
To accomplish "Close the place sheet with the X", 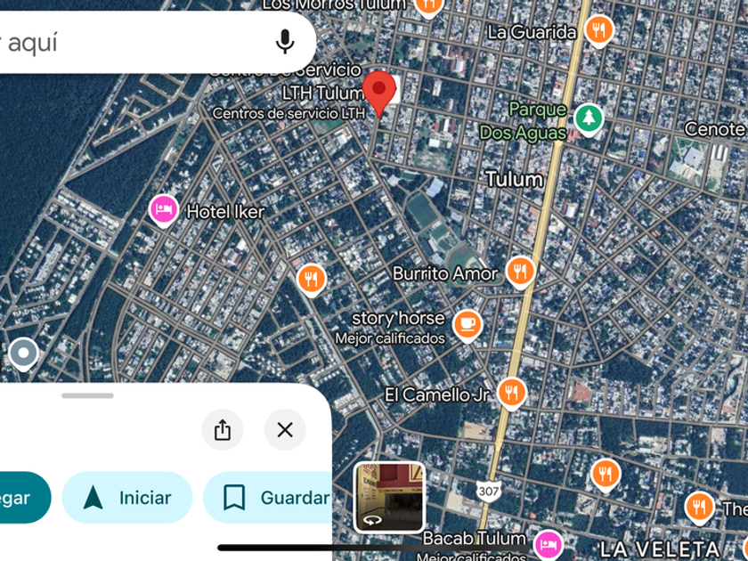I will pos(285,430).
